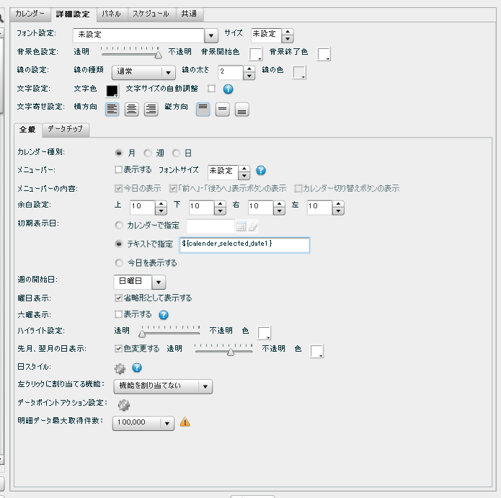The width and height of the screenshot is (501, 498).
Task: Choose カレンダーで指定 radio option
Action: 119,226
